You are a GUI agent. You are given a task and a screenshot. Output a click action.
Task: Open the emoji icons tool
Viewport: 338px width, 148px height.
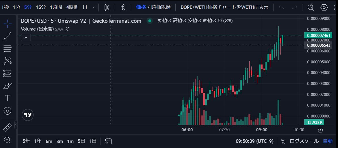[x=7, y=111]
